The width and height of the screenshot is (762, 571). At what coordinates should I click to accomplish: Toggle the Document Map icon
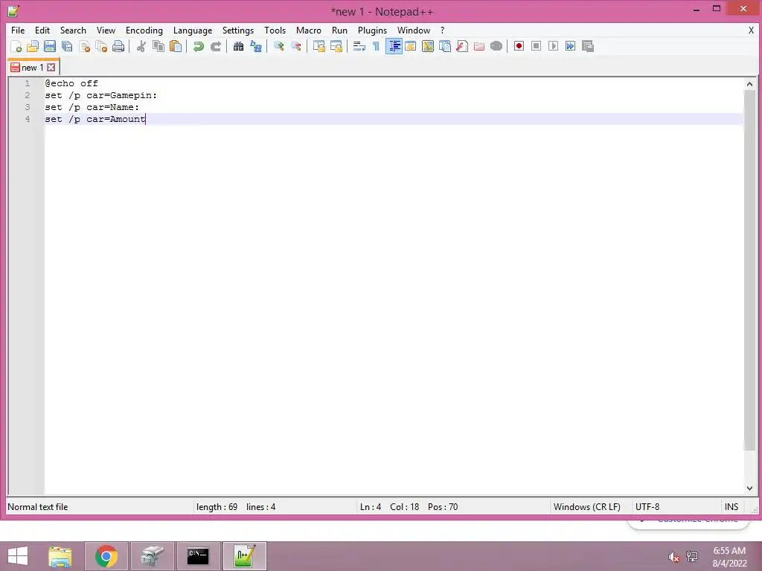pos(428,46)
